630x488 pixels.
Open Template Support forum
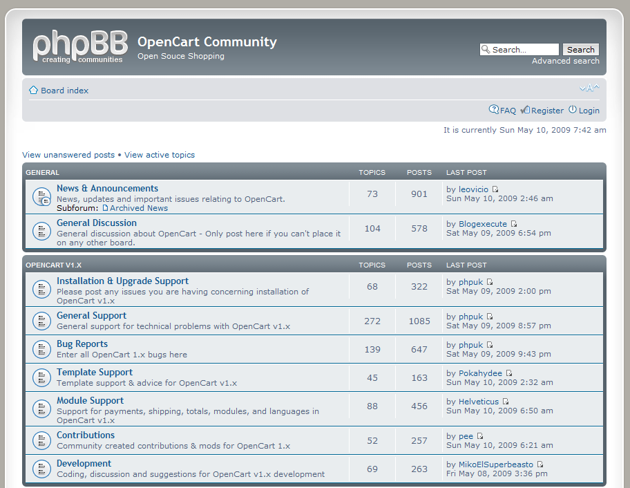click(x=95, y=373)
